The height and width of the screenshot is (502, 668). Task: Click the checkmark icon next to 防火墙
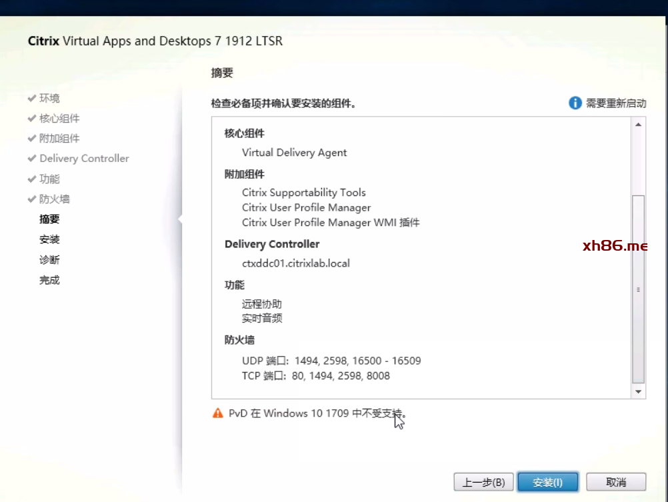pos(31,199)
